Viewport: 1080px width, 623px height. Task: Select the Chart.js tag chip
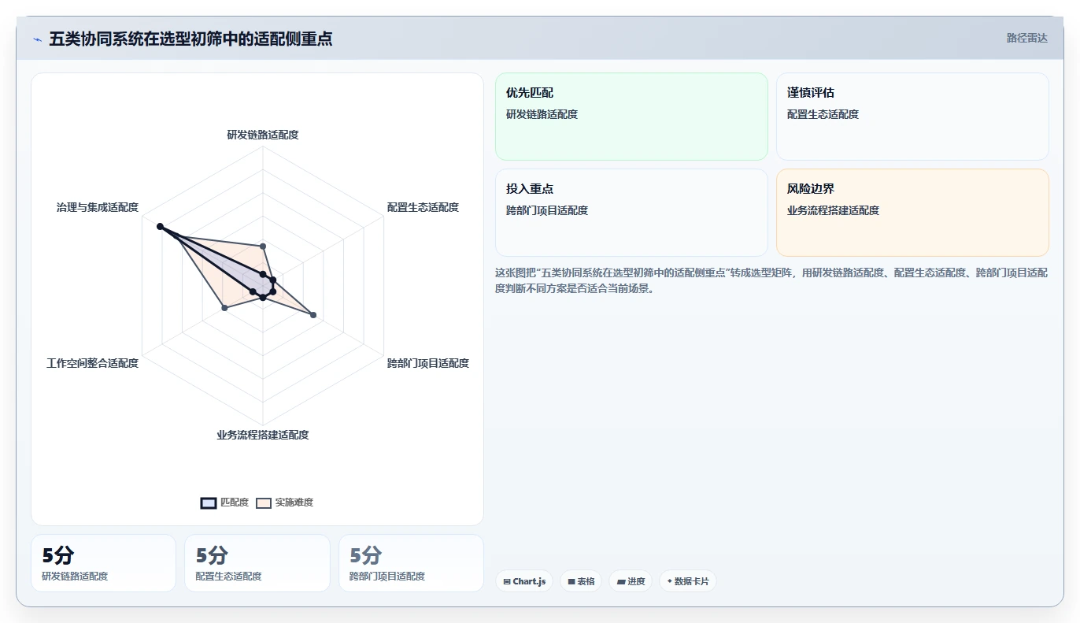pyautogui.click(x=524, y=581)
